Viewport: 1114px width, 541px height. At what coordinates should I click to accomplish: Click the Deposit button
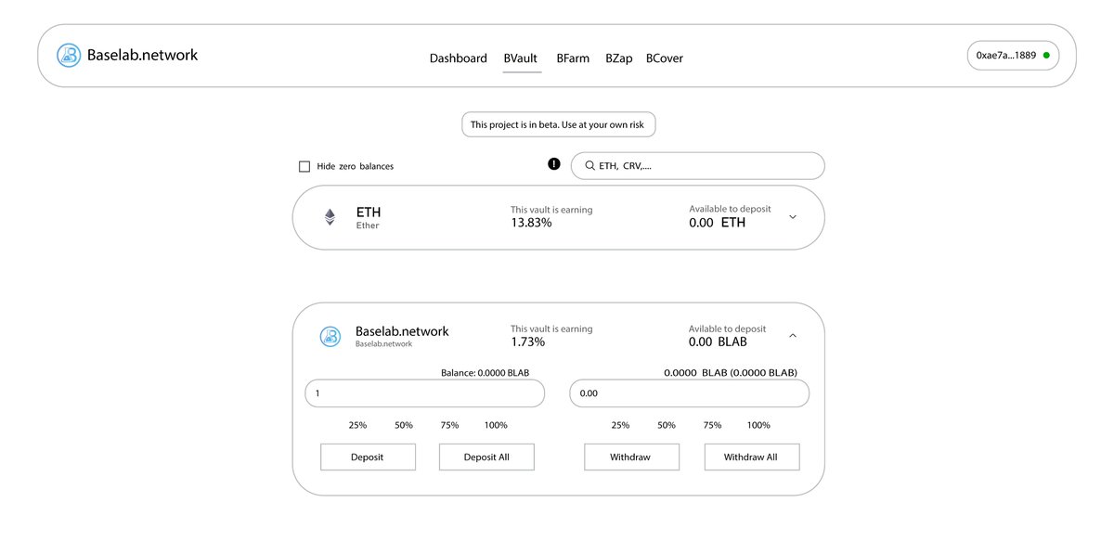tap(368, 457)
